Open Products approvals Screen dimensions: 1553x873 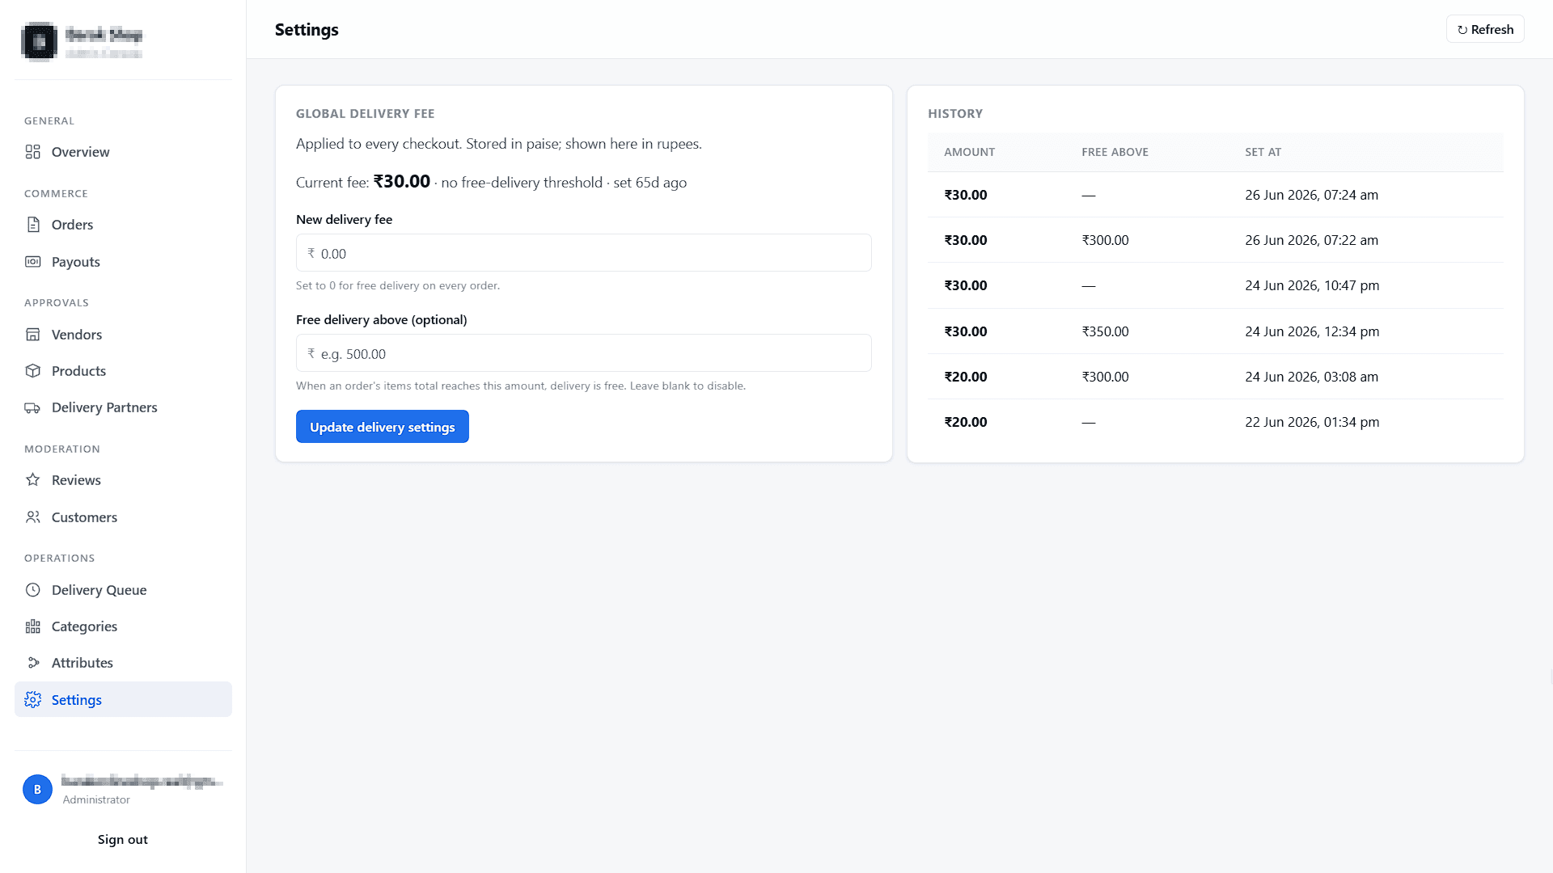[123, 371]
